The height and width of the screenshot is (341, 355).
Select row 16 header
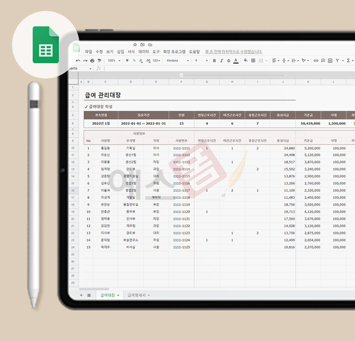(73, 190)
